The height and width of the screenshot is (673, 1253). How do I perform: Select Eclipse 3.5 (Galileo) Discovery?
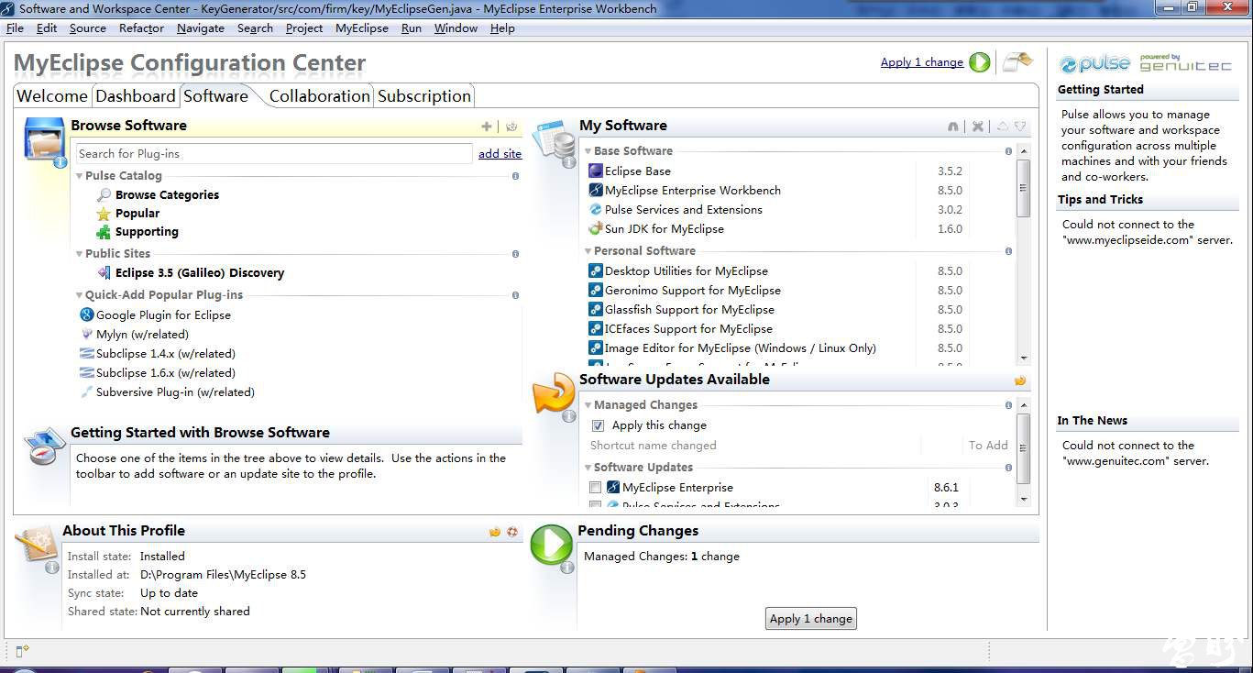click(200, 273)
